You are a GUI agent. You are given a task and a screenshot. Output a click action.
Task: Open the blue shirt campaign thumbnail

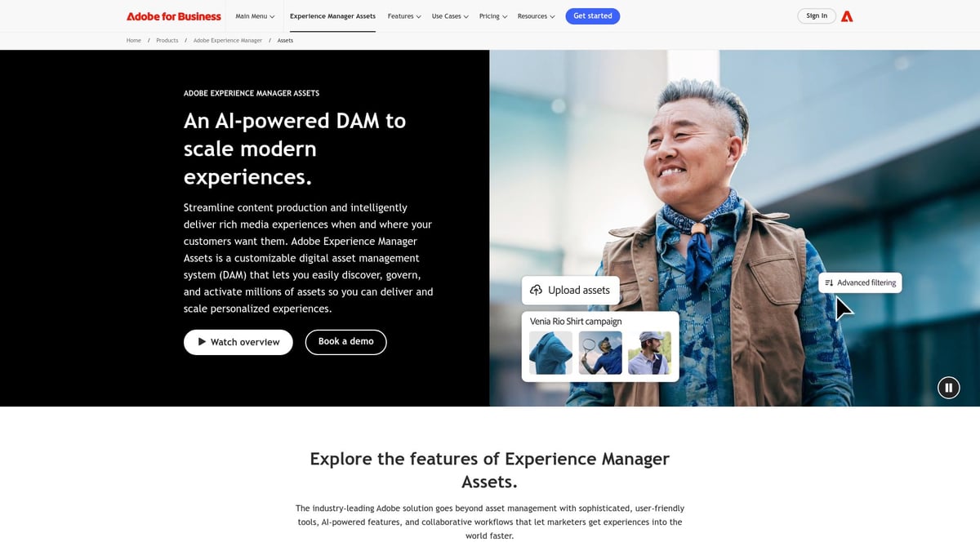point(550,353)
